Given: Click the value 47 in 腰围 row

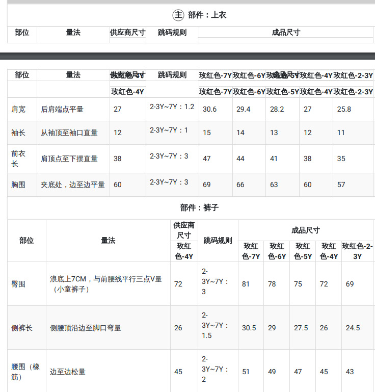Looking at the screenshot, I should [x=298, y=372].
